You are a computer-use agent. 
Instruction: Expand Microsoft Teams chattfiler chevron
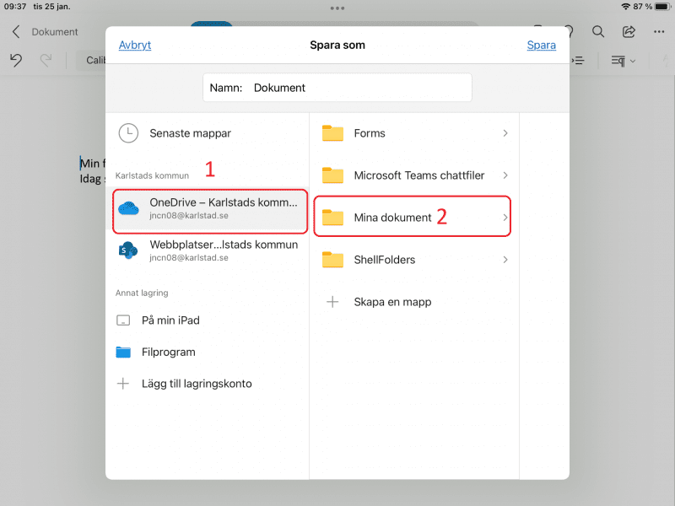(505, 175)
